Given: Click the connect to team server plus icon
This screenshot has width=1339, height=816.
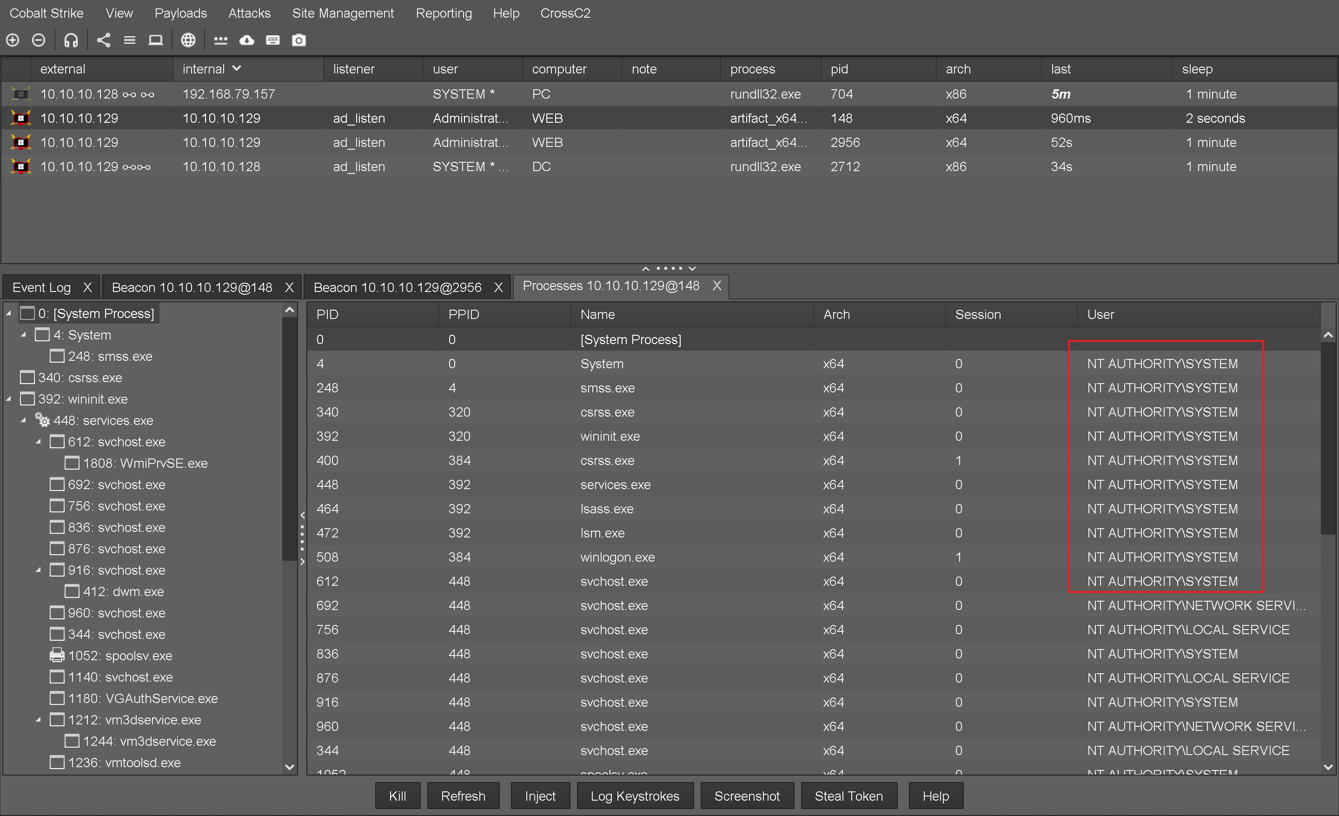Looking at the screenshot, I should [13, 40].
